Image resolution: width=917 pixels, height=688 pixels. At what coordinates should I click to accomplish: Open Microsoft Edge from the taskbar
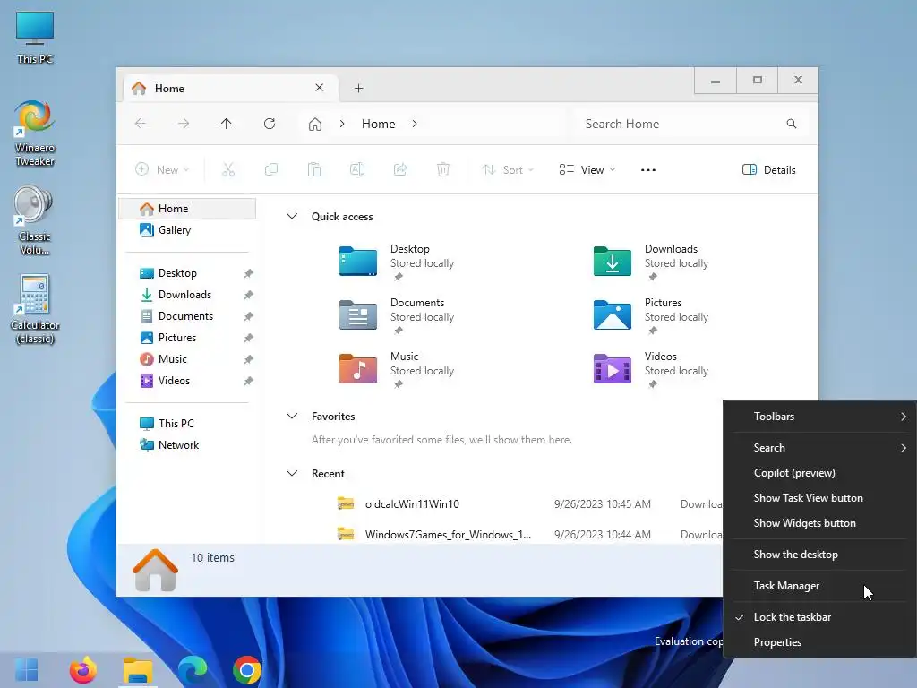tap(193, 670)
